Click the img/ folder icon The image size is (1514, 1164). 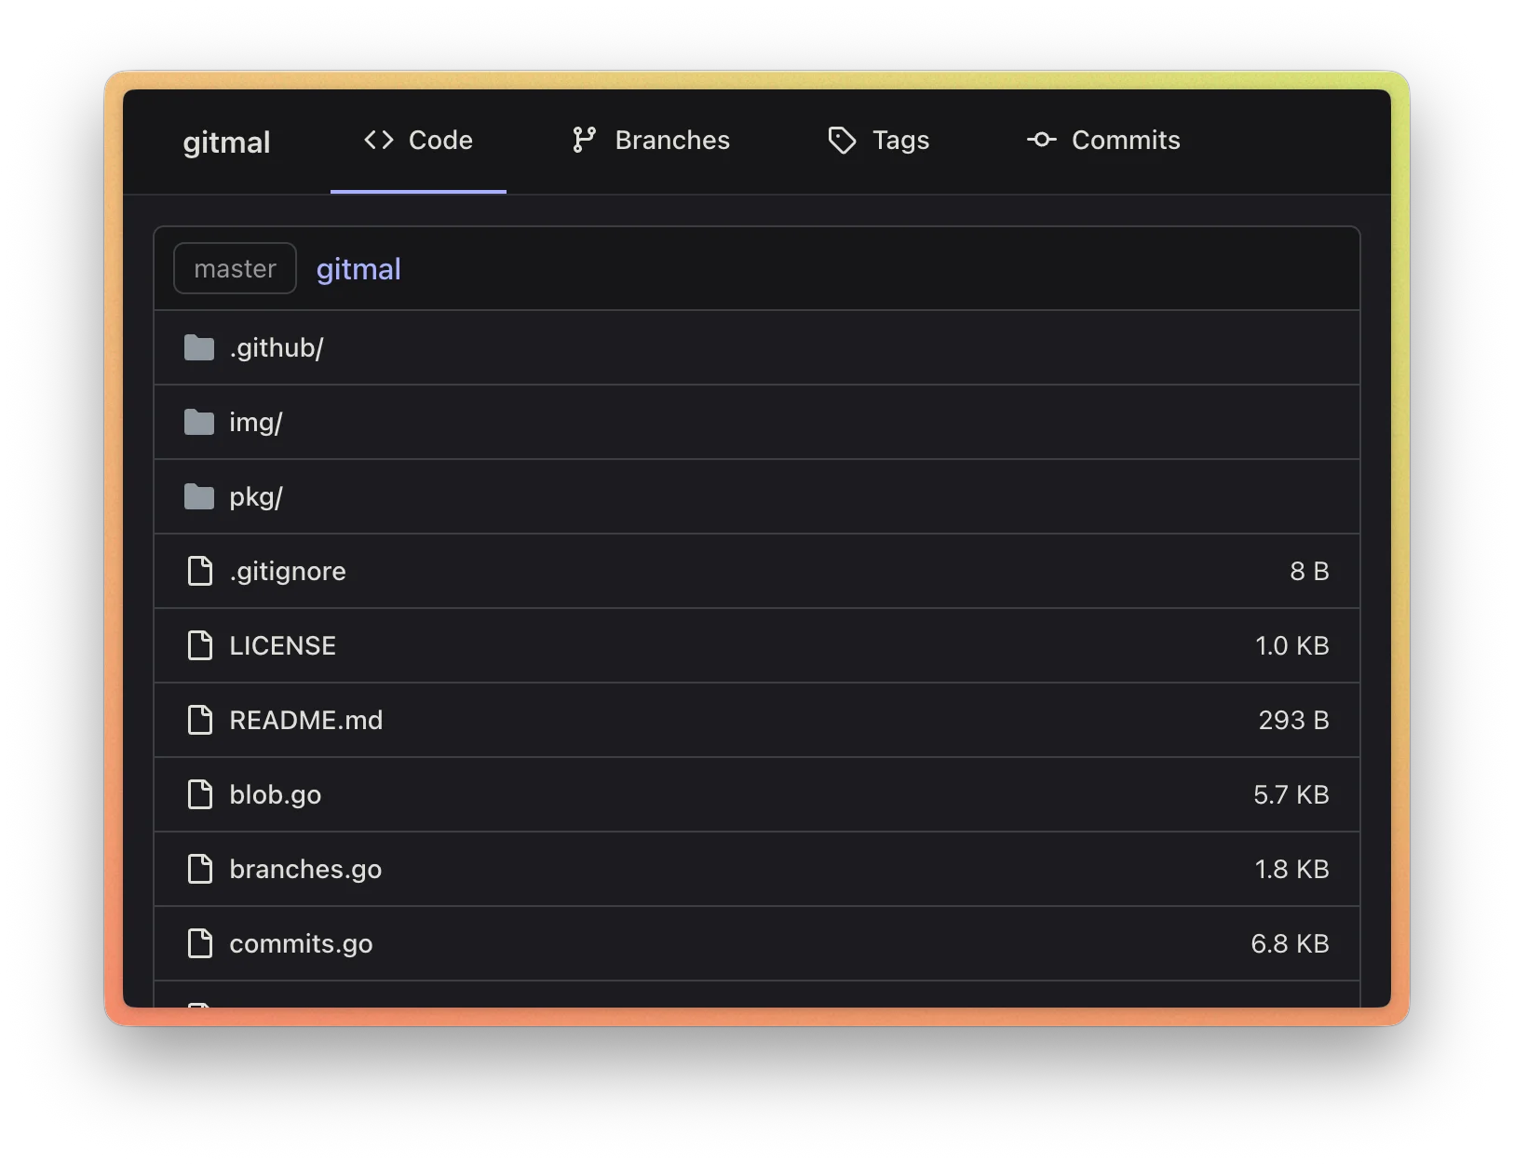click(x=200, y=421)
